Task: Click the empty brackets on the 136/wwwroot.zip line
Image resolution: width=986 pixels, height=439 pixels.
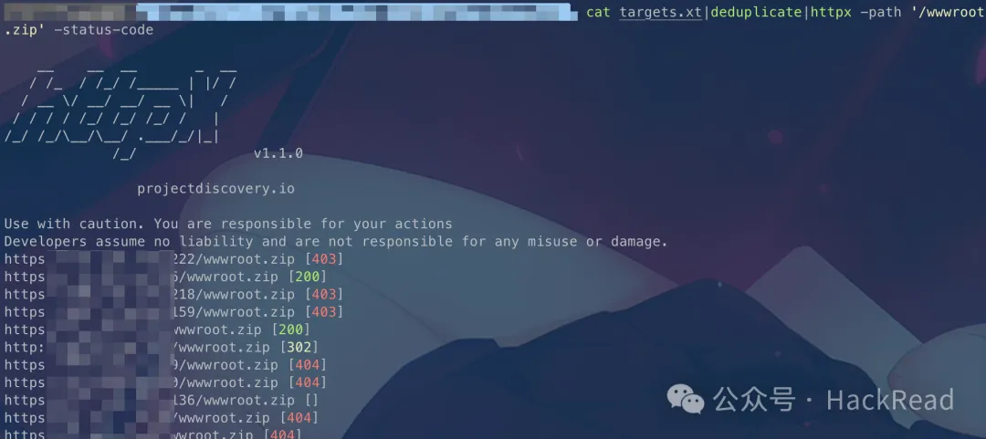Action: pos(311,400)
